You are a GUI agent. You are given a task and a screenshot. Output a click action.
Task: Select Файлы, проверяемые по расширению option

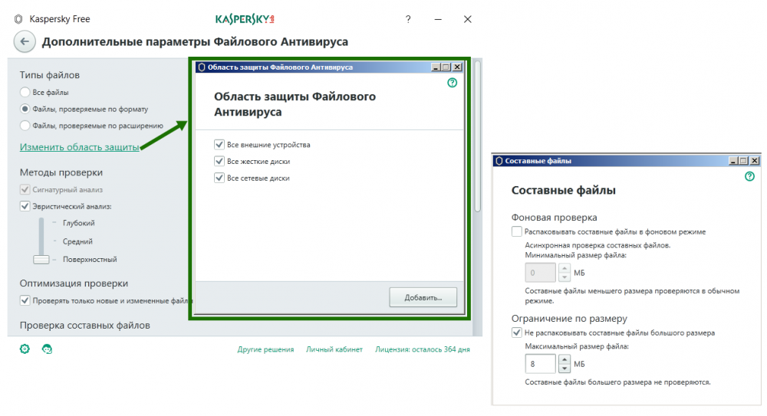(x=25, y=125)
